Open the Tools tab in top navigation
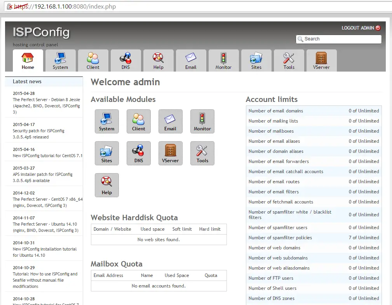The image size is (392, 305). [x=289, y=61]
